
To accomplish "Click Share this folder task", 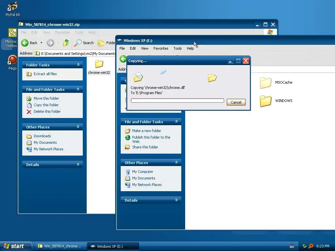I will coord(141,147).
